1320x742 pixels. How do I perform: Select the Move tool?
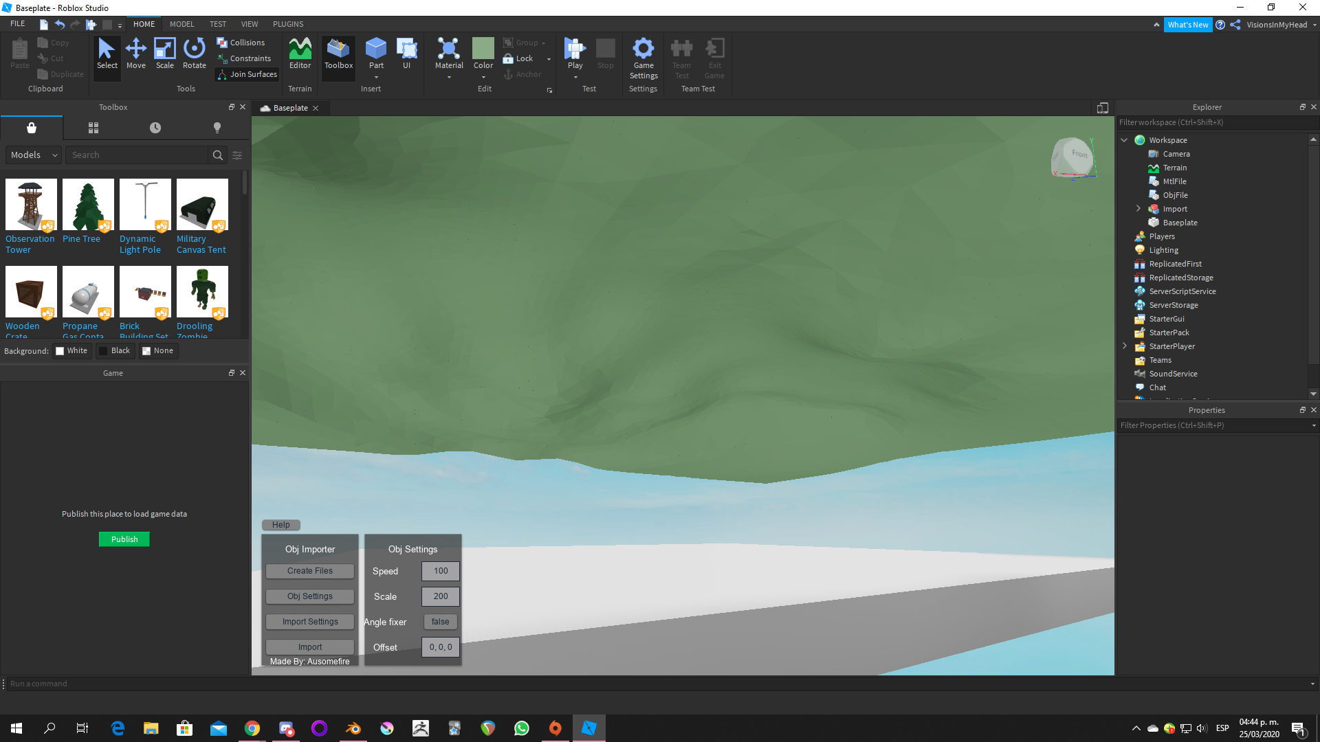[x=136, y=55]
